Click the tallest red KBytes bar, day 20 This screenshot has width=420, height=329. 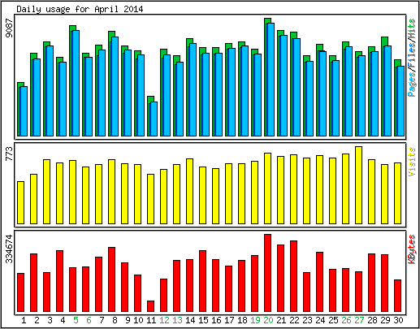(267, 273)
